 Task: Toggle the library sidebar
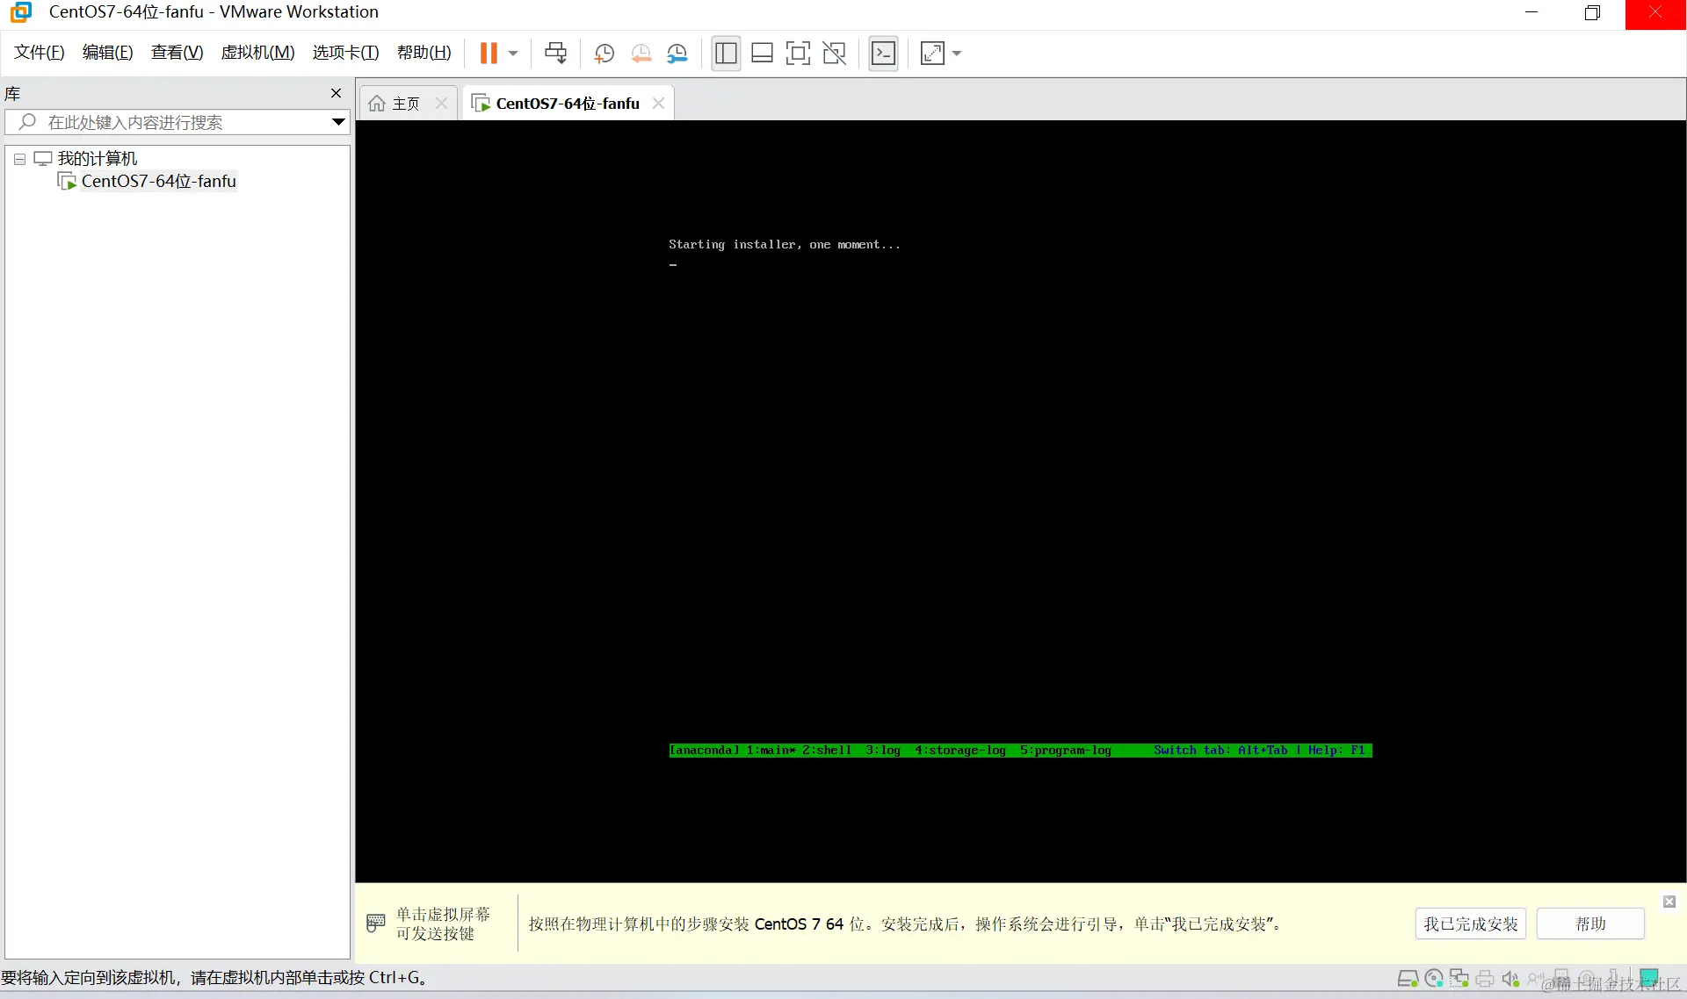726,54
